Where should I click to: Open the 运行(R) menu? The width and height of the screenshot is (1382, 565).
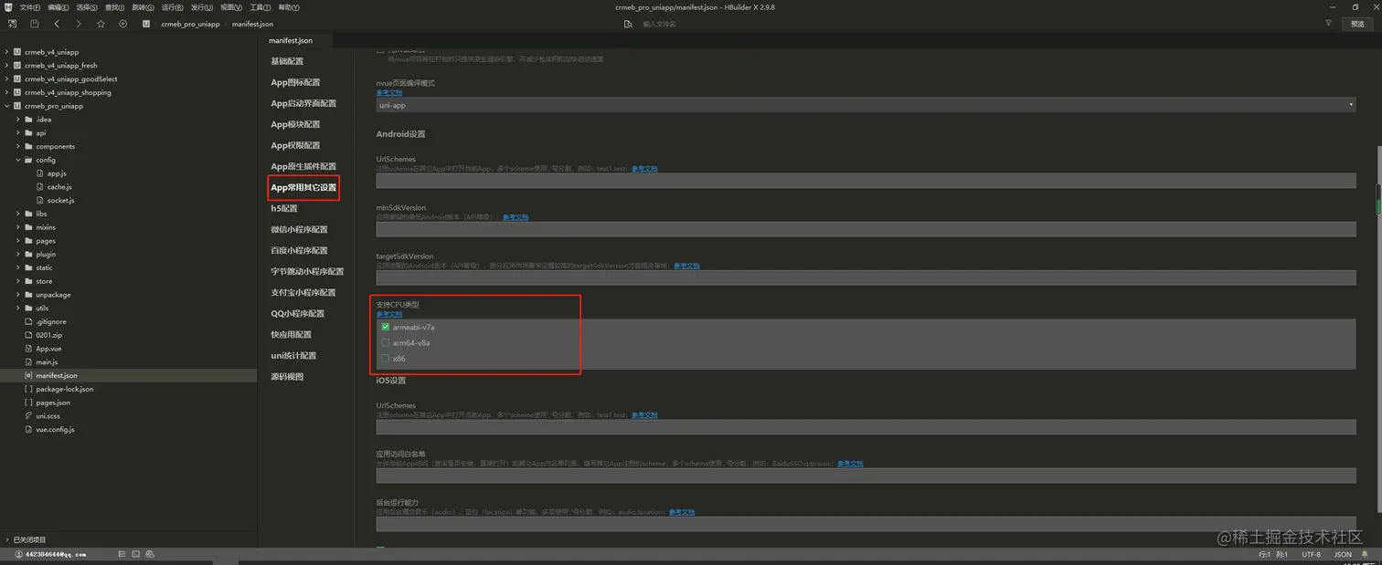click(172, 7)
